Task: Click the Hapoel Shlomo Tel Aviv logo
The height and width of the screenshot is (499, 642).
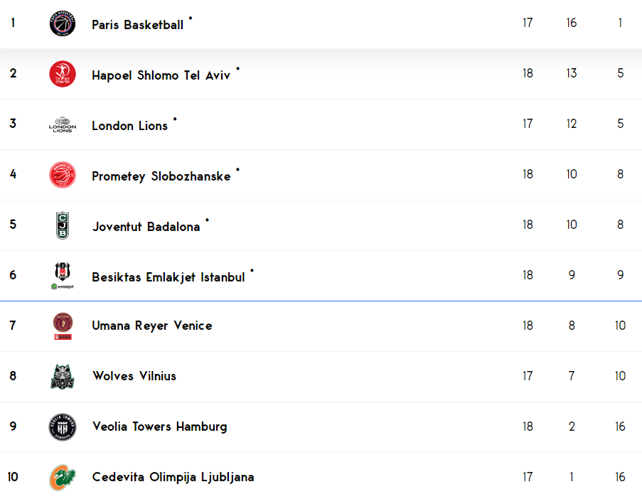Action: pos(63,74)
